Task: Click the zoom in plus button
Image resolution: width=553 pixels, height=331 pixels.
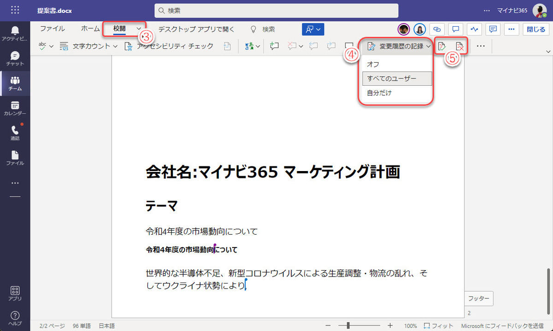Action: tap(390, 325)
